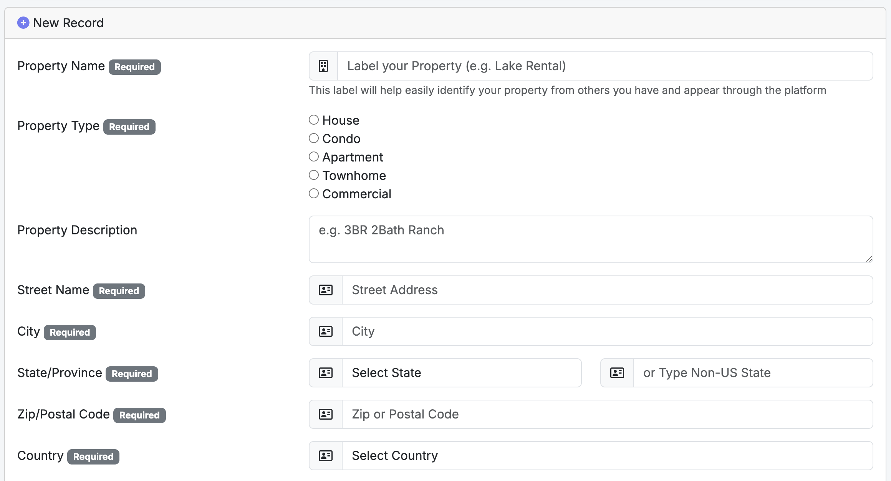Screen dimensions: 891x481
Task: Open the Select State dropdown
Action: pyautogui.click(x=461, y=373)
